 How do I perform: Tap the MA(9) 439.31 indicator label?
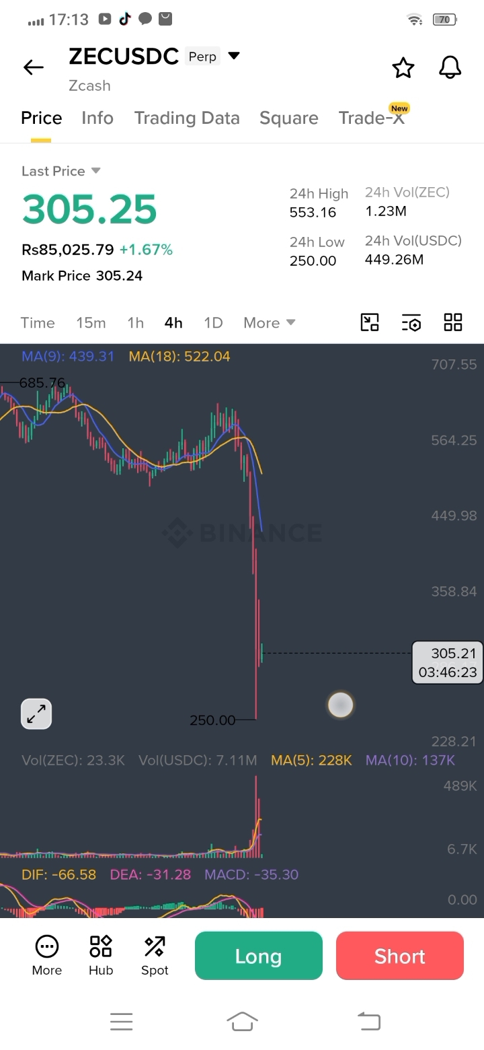pos(68,356)
